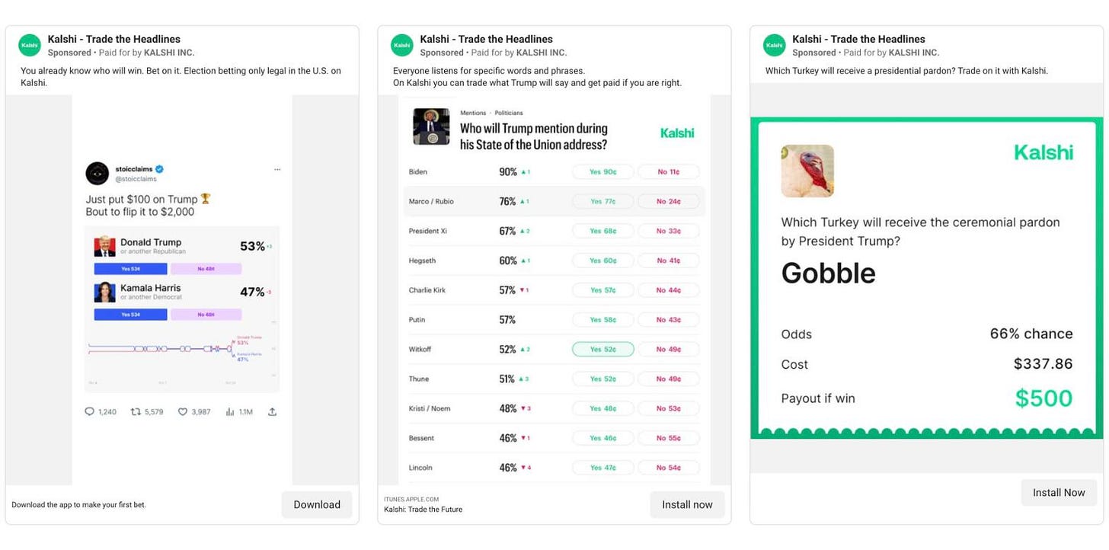Click the tweet views chart icon
1109x550 pixels.
point(230,411)
